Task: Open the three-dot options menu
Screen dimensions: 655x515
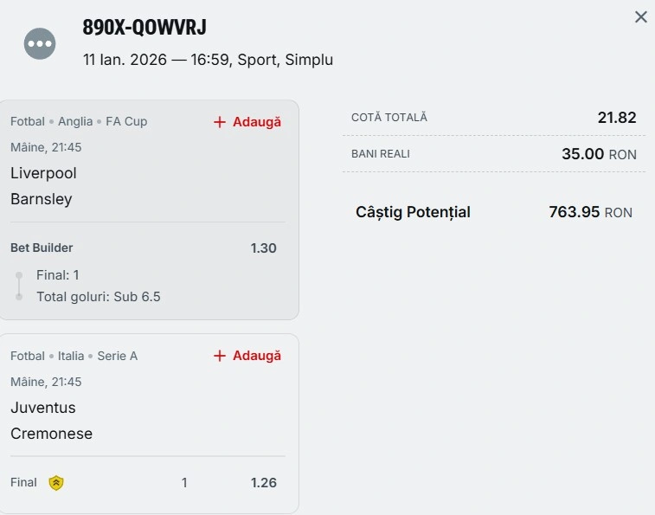Action: pyautogui.click(x=40, y=43)
